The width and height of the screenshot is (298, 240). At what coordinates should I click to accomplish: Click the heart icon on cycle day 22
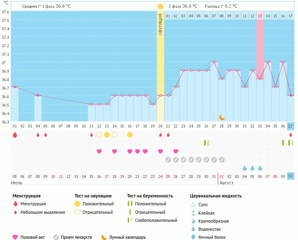coord(176,151)
